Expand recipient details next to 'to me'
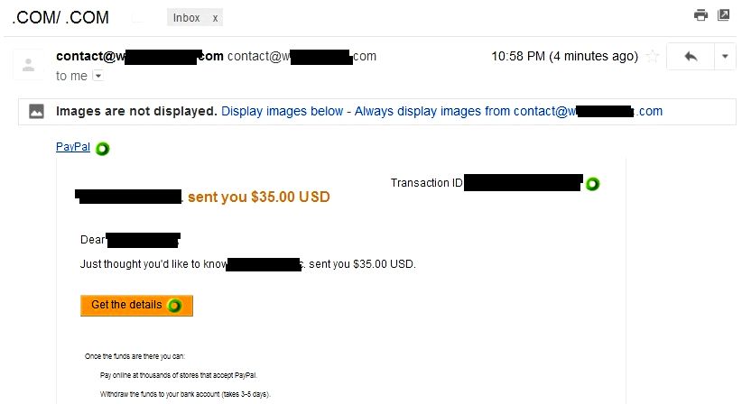Viewport: 742px width, 404px height. [x=98, y=76]
